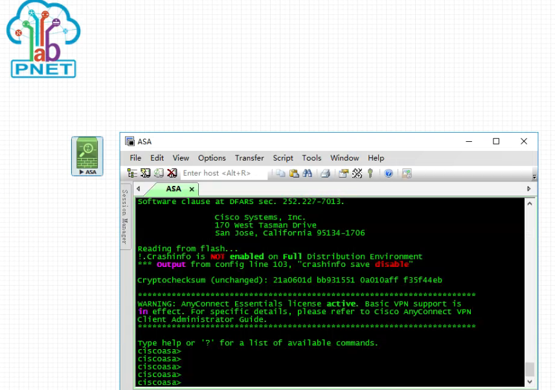The width and height of the screenshot is (555, 390).
Task: Open the Tools menu
Action: 311,158
